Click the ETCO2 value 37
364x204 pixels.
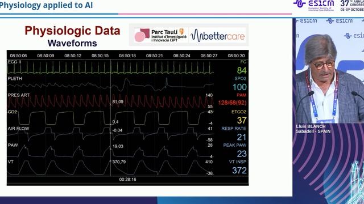coord(242,120)
